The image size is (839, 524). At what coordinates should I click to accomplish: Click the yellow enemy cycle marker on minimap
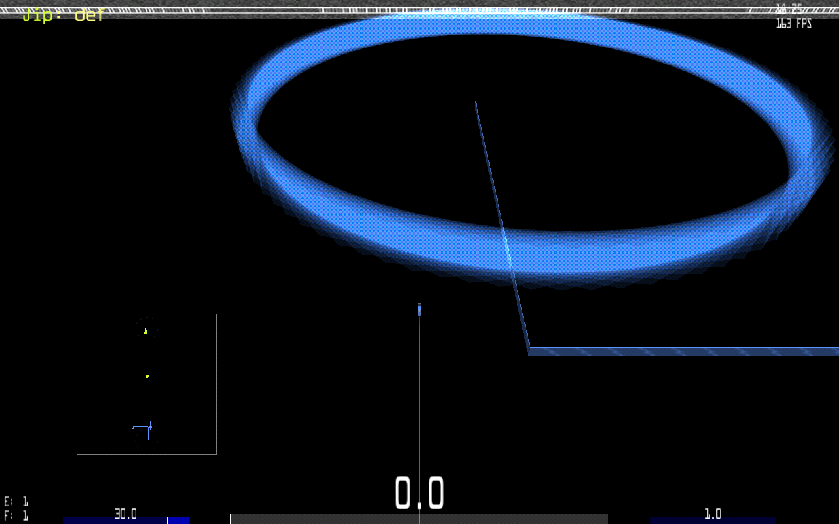(146, 332)
